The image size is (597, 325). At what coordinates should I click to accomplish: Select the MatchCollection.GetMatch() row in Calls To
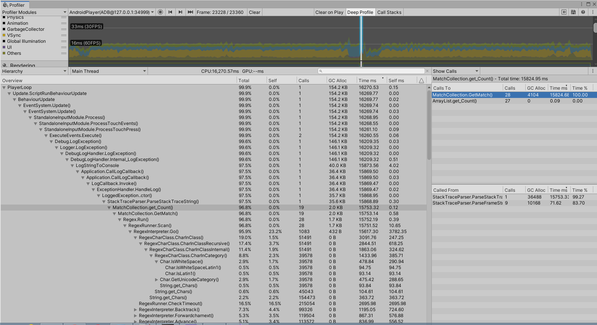click(514, 95)
